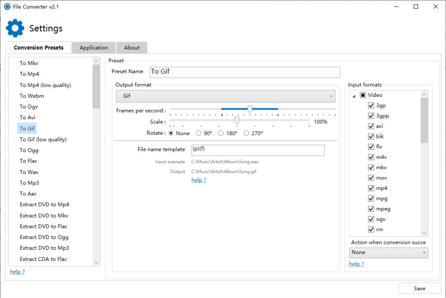This screenshot has height=298, width=446.
Task: Open the About tab
Action: click(x=132, y=48)
